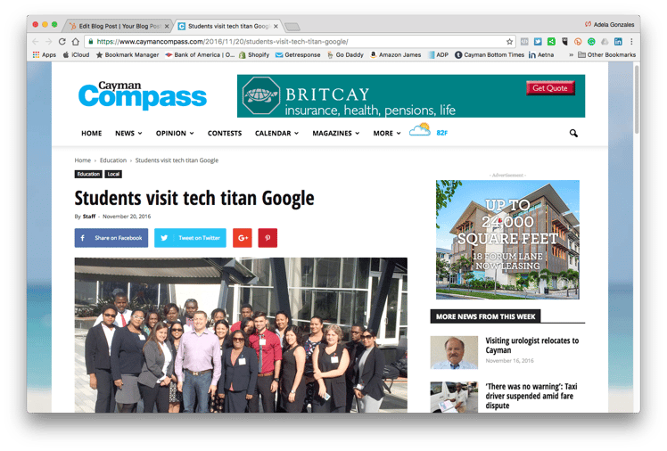Open the Shopify bookmark
The image size is (667, 451).
(254, 55)
